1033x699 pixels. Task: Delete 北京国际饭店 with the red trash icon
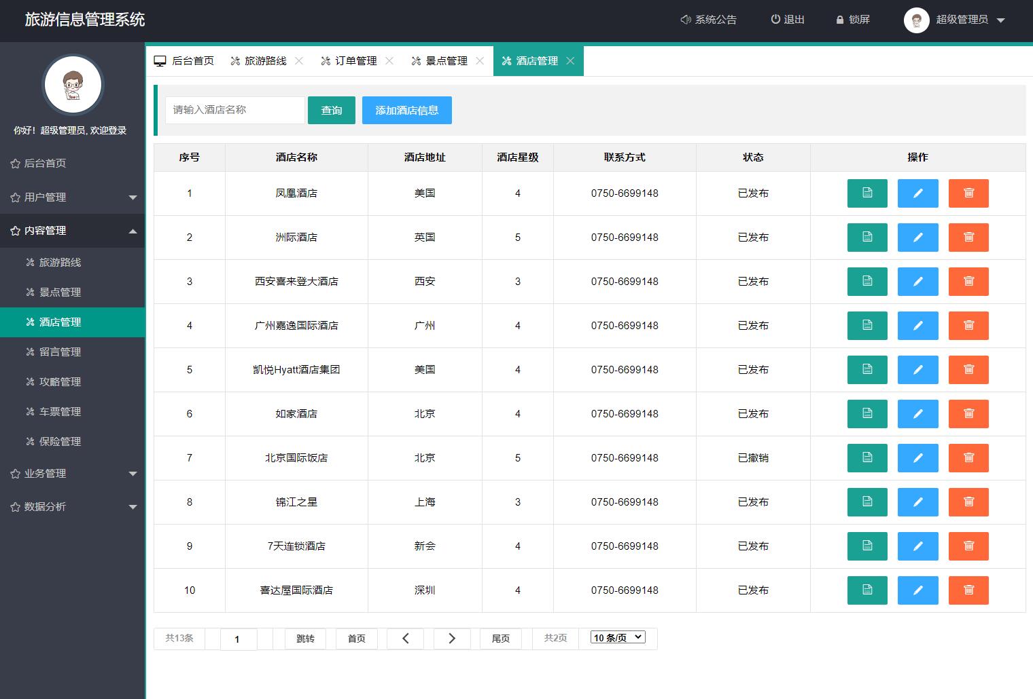[x=968, y=458]
